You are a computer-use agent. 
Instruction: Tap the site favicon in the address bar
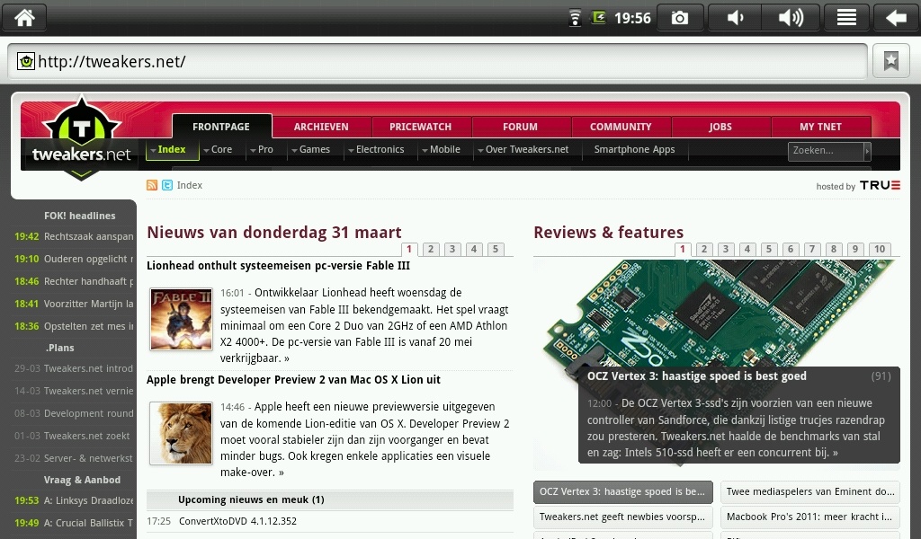[26, 61]
